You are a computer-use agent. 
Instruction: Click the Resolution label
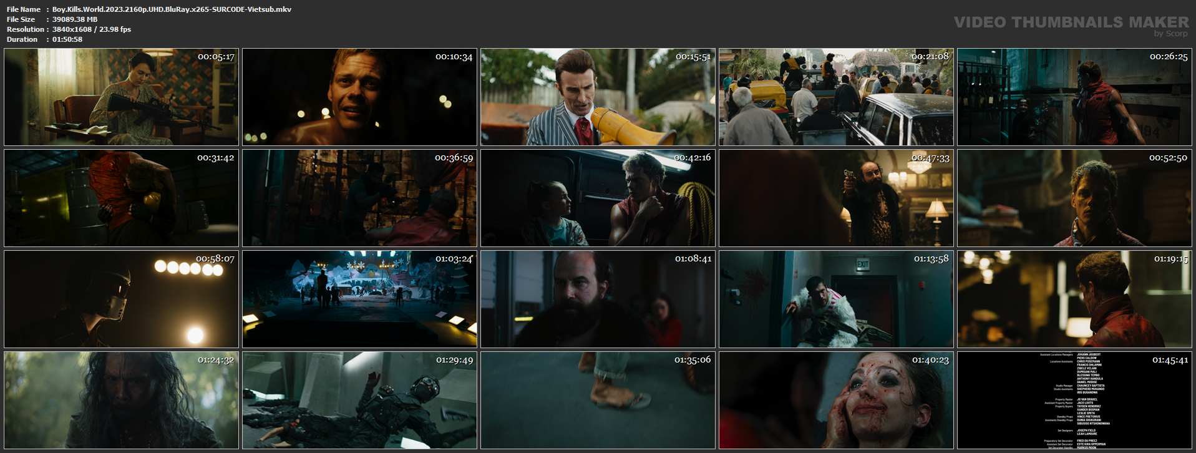pyautogui.click(x=26, y=29)
